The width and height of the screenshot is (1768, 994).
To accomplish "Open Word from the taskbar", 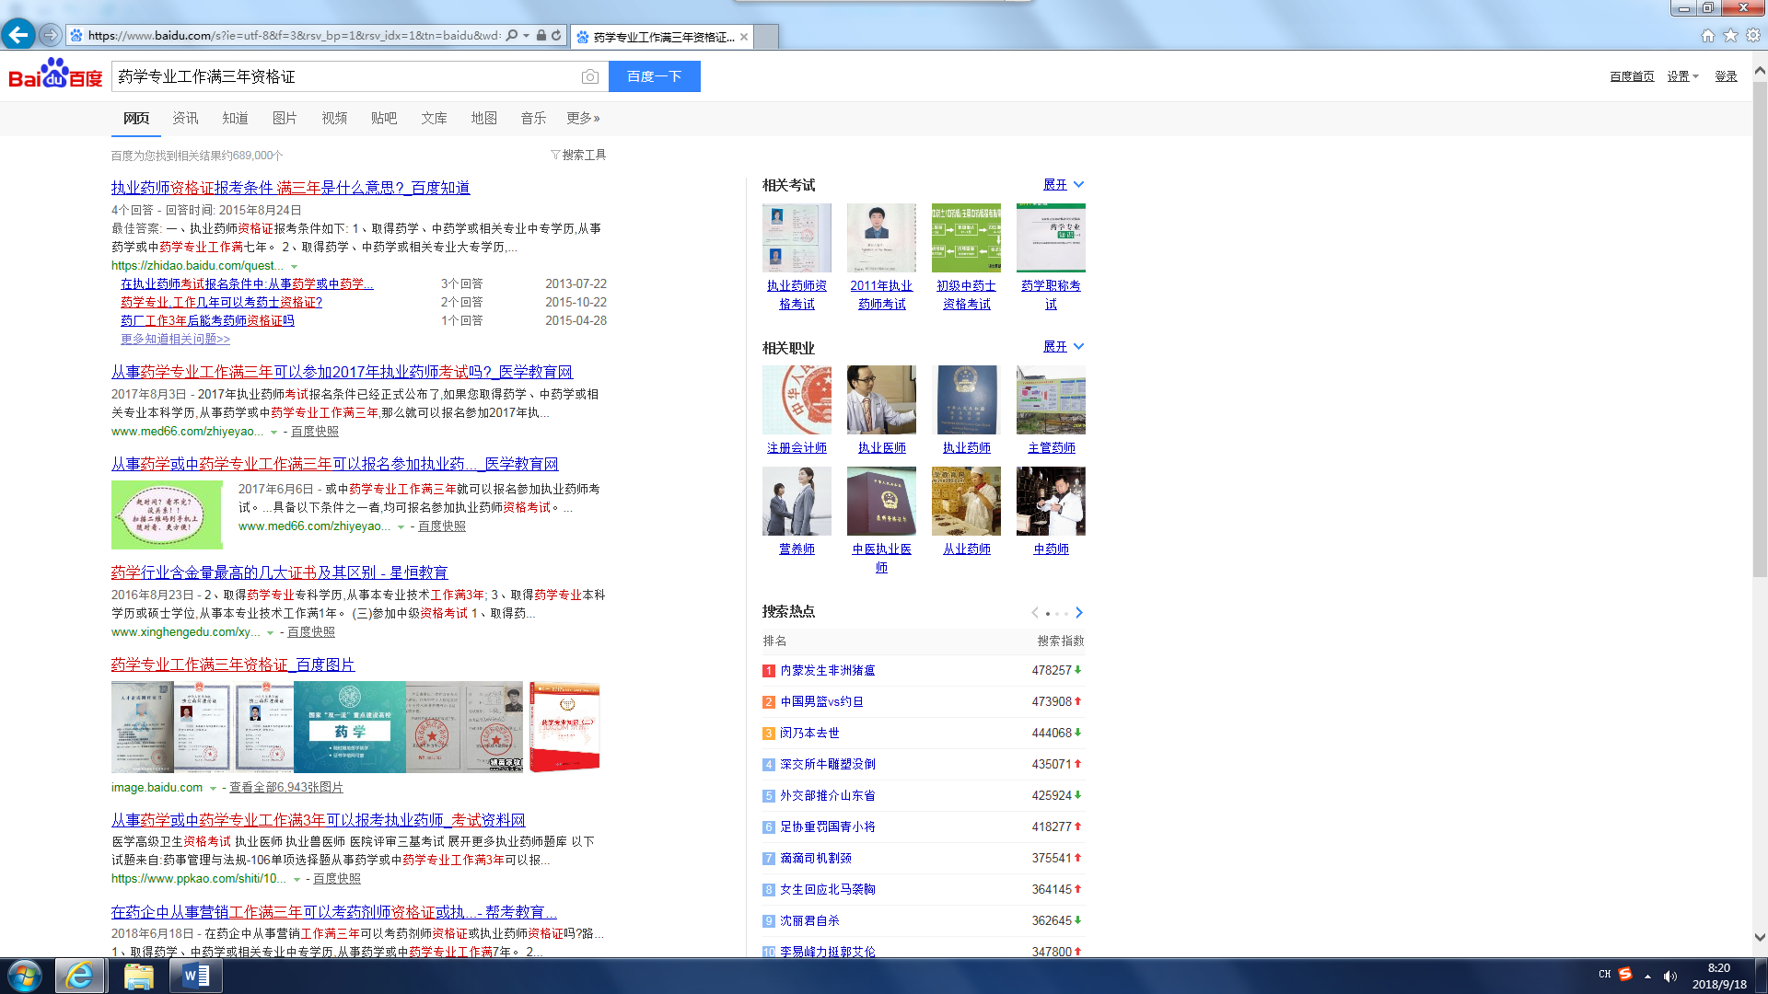I will (196, 976).
